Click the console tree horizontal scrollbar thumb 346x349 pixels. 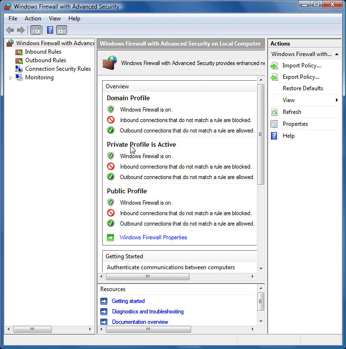click(x=32, y=329)
